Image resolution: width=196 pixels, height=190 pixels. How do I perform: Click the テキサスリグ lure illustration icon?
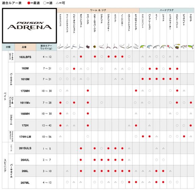(60, 47)
